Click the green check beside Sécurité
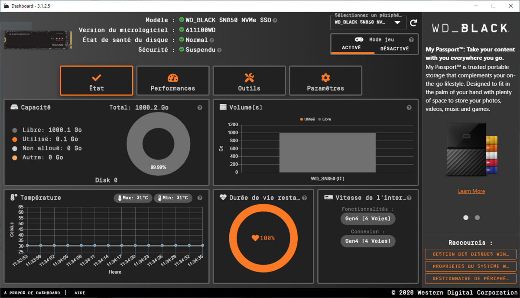This screenshot has height=298, width=520. pos(182,50)
